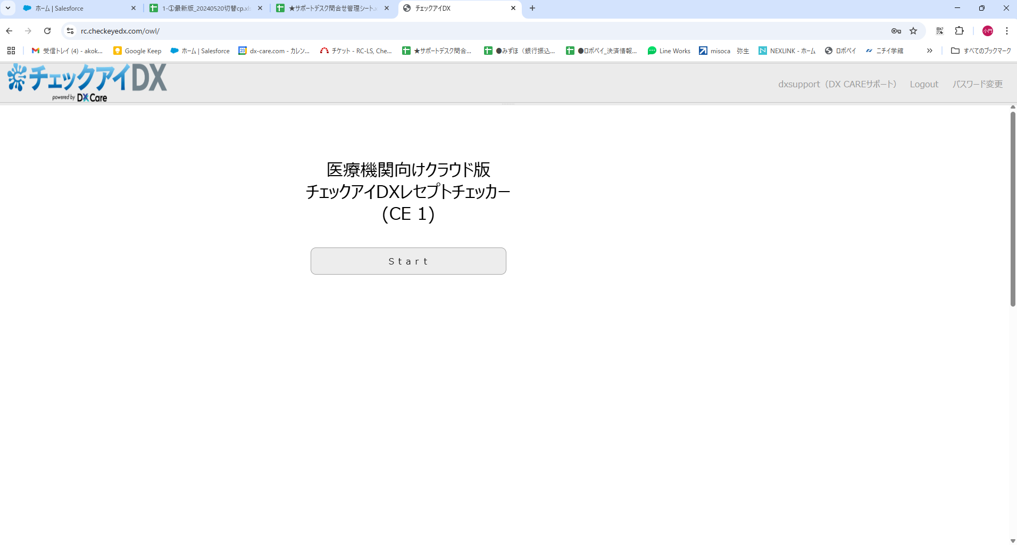Open the NEXLINK - ホーム bookmark
The height and width of the screenshot is (545, 1017).
point(787,51)
